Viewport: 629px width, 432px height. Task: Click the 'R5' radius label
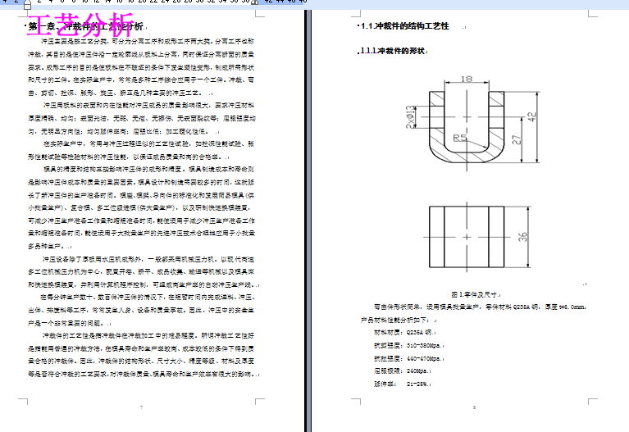click(x=460, y=138)
